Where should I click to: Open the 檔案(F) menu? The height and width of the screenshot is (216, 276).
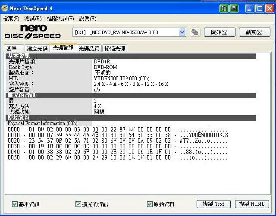point(11,19)
